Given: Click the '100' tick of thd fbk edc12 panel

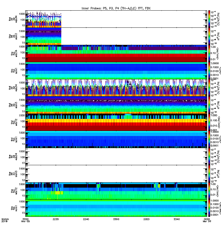Looking at the screenshot, I should coord(23,121).
